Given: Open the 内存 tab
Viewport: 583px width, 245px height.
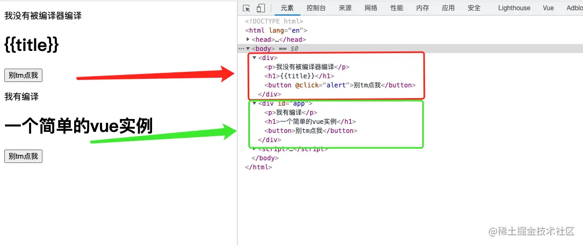Looking at the screenshot, I should pyautogui.click(x=422, y=8).
